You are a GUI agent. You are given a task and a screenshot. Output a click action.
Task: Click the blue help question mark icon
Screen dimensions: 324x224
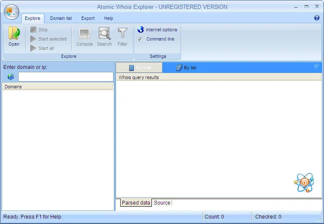[316, 18]
